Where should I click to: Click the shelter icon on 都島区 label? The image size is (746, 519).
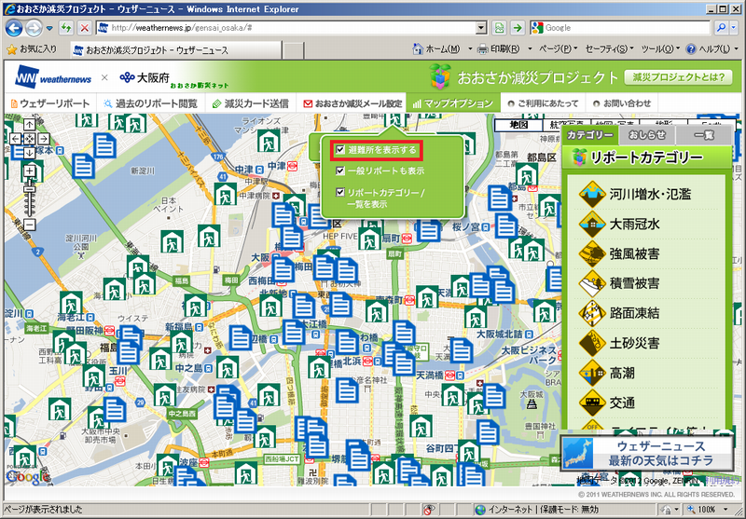526,175
